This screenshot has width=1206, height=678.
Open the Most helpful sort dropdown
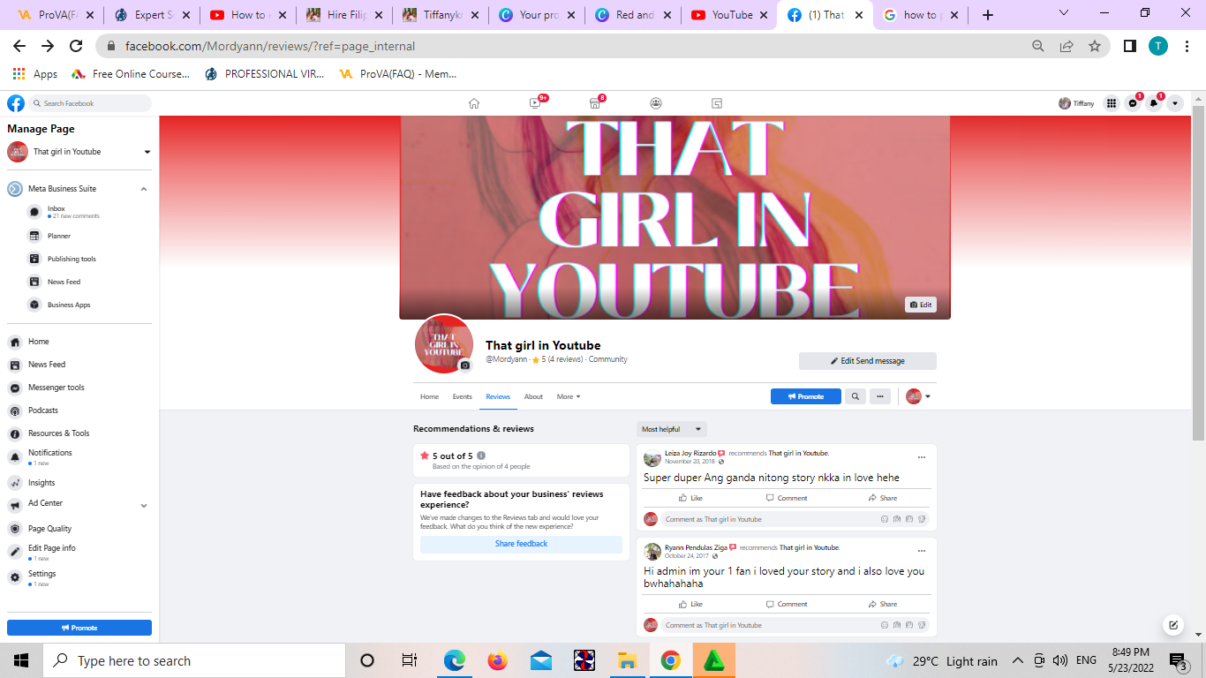672,429
